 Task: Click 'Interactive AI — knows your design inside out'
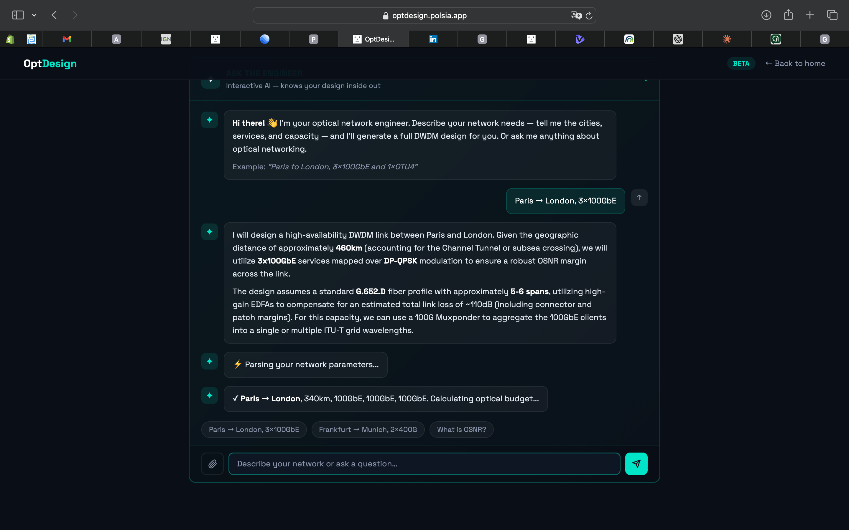tap(303, 85)
